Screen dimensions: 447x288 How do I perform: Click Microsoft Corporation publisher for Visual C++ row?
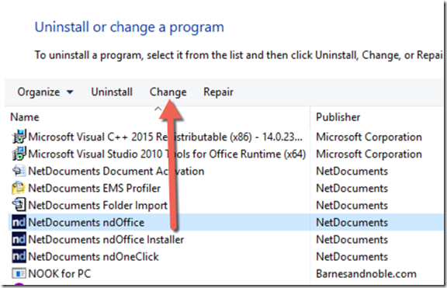pyautogui.click(x=369, y=137)
